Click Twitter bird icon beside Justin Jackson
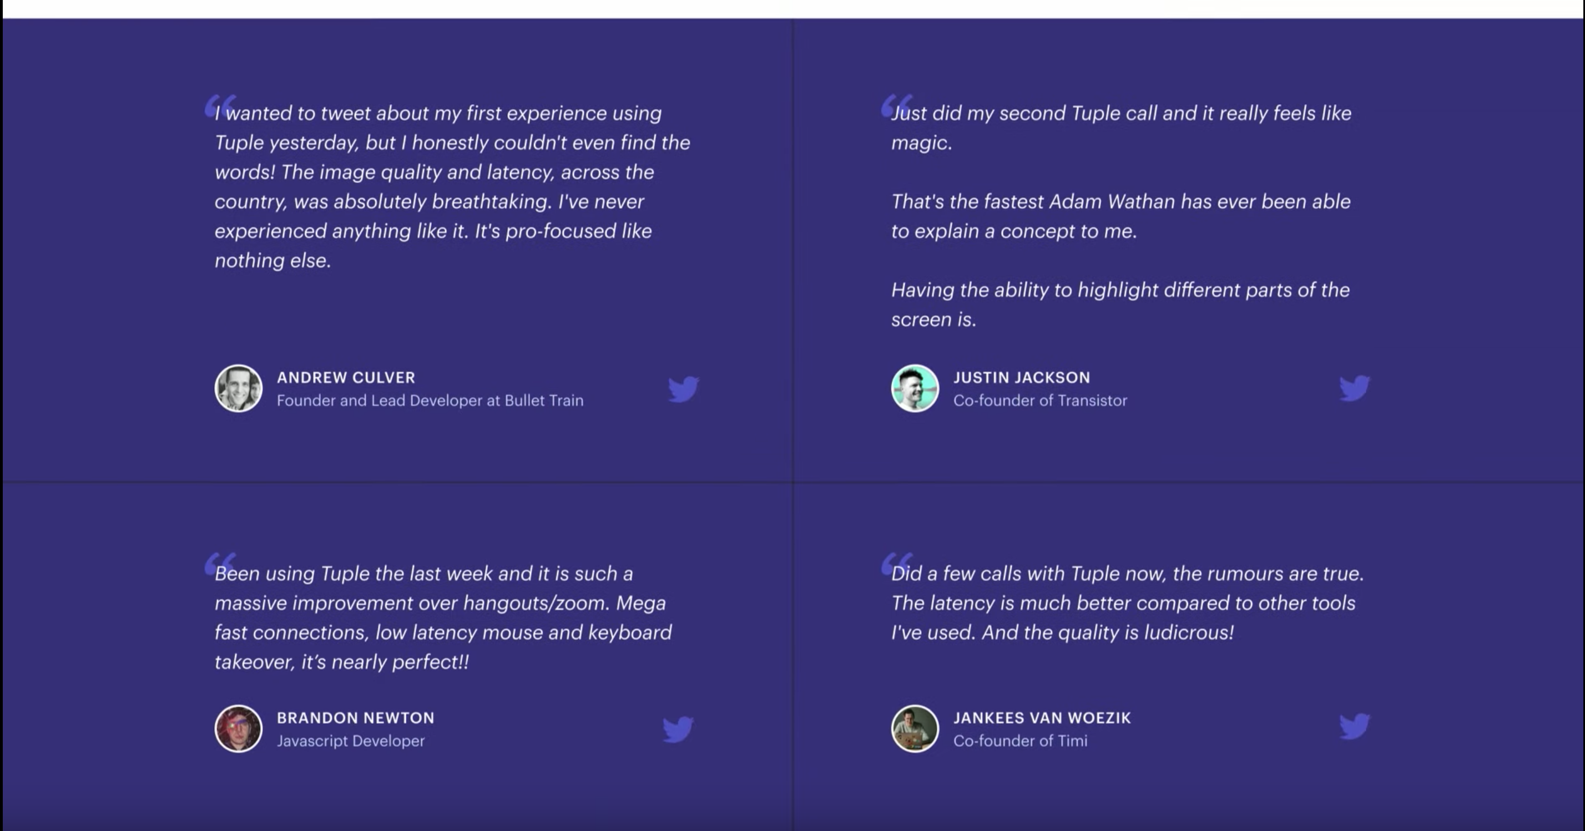 click(x=1354, y=388)
